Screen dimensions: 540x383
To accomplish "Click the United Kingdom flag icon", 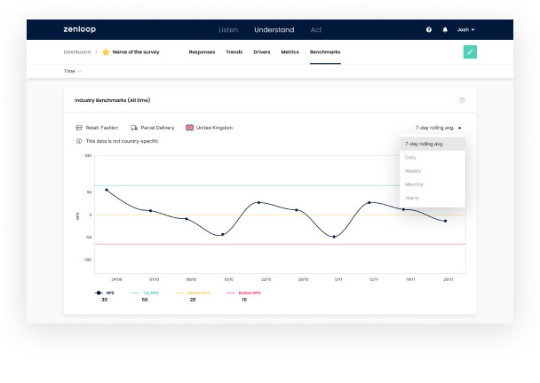I will click(x=190, y=128).
